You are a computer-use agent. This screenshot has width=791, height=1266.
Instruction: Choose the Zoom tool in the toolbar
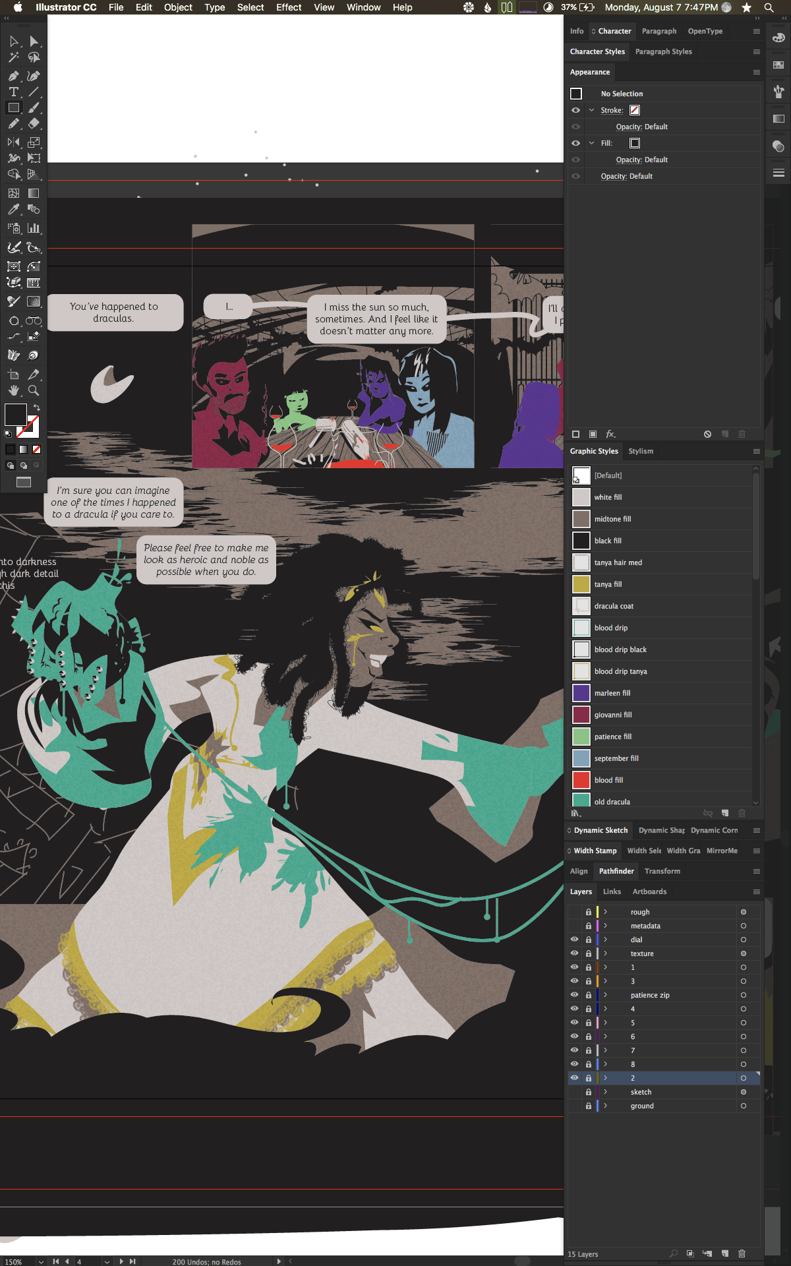coord(34,390)
